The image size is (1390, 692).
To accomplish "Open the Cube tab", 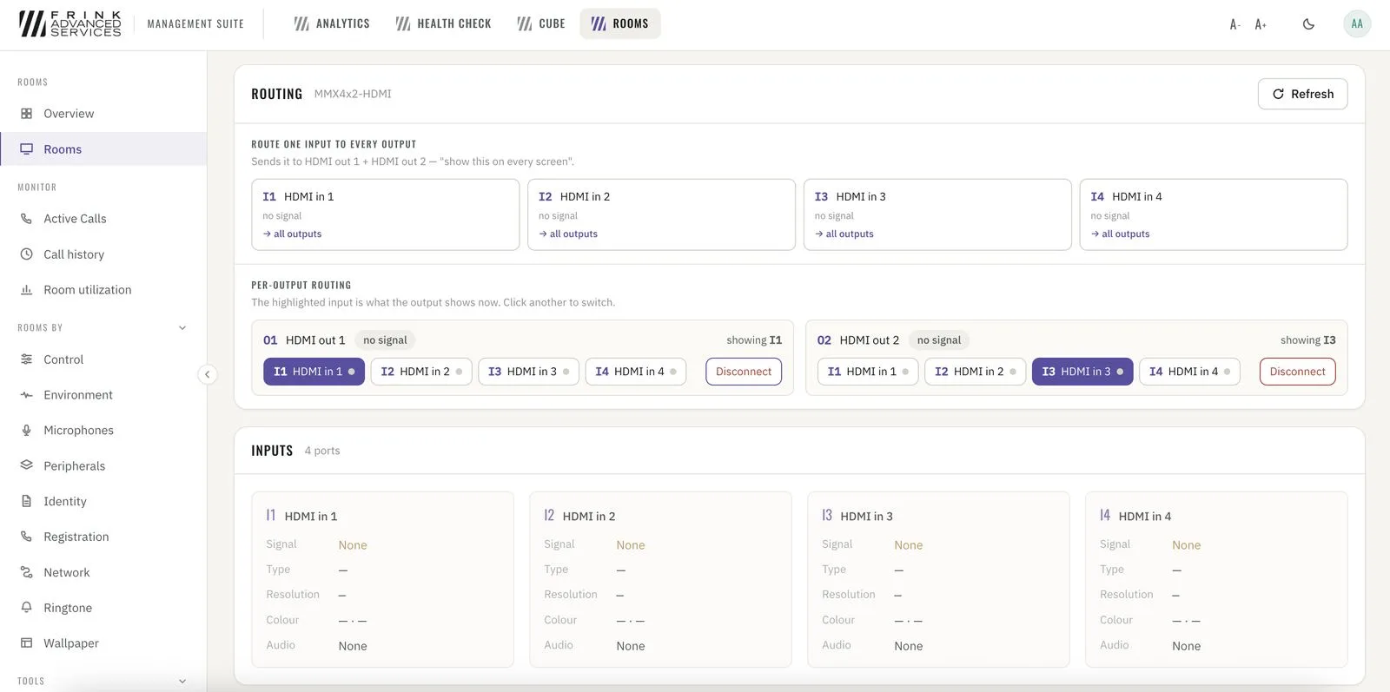I will tap(541, 23).
